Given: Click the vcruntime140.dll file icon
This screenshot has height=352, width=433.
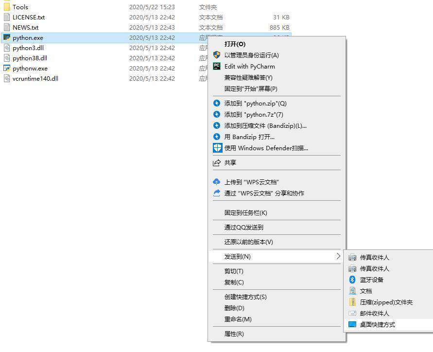Looking at the screenshot, I should pos(7,78).
